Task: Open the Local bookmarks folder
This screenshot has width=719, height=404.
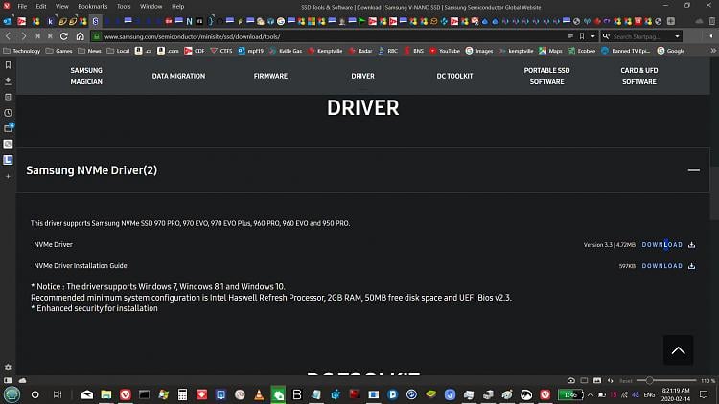Action: [x=118, y=51]
